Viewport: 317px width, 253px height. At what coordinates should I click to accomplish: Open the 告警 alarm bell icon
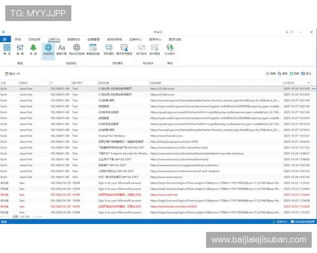(x=33, y=50)
